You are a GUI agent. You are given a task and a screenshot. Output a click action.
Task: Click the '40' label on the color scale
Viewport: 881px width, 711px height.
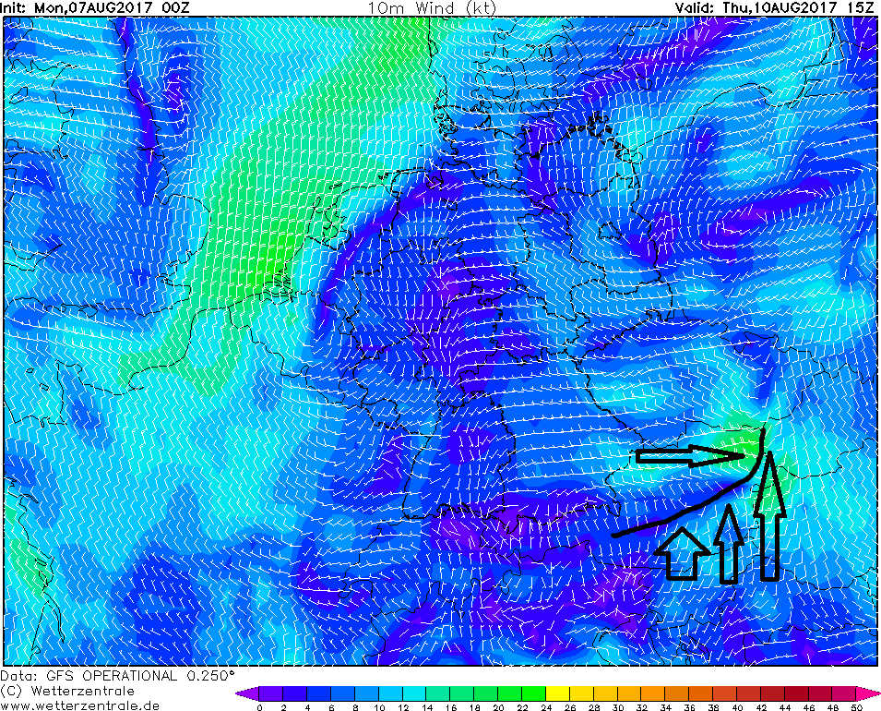pyautogui.click(x=738, y=707)
